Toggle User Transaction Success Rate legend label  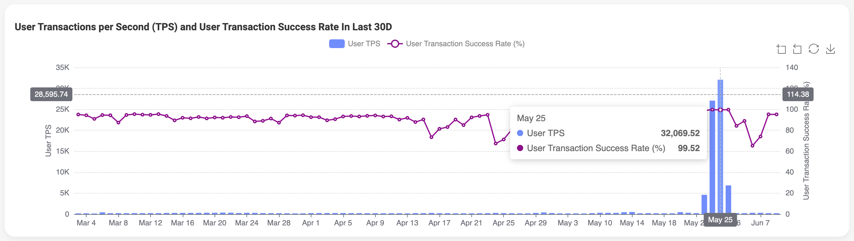click(465, 44)
